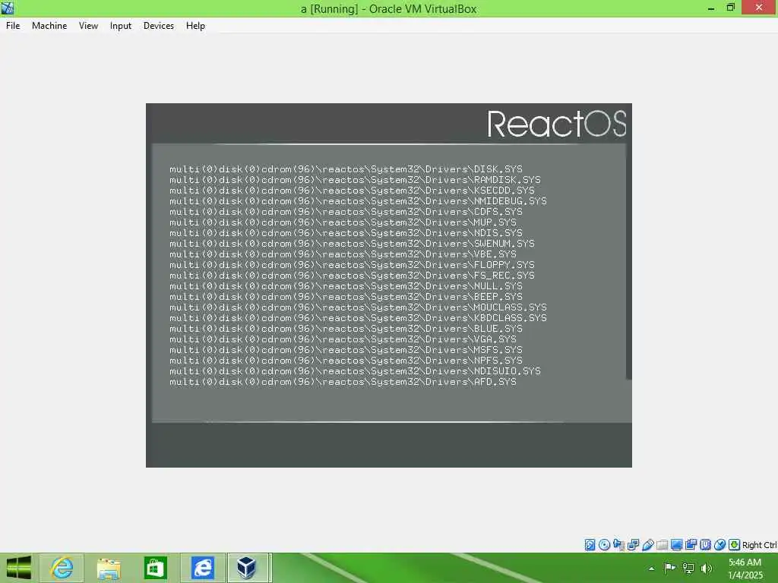Click the BEEP.SYS driver line
Screen dimensions: 778x583
point(346,297)
